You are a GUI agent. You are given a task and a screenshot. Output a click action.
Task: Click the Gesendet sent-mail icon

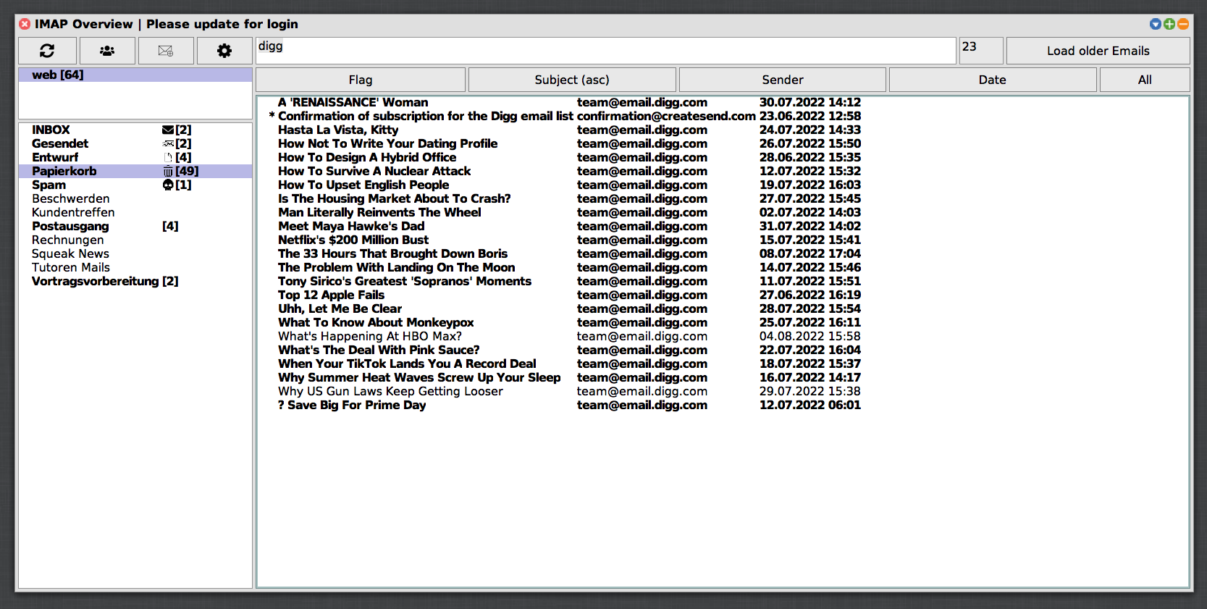pos(168,143)
